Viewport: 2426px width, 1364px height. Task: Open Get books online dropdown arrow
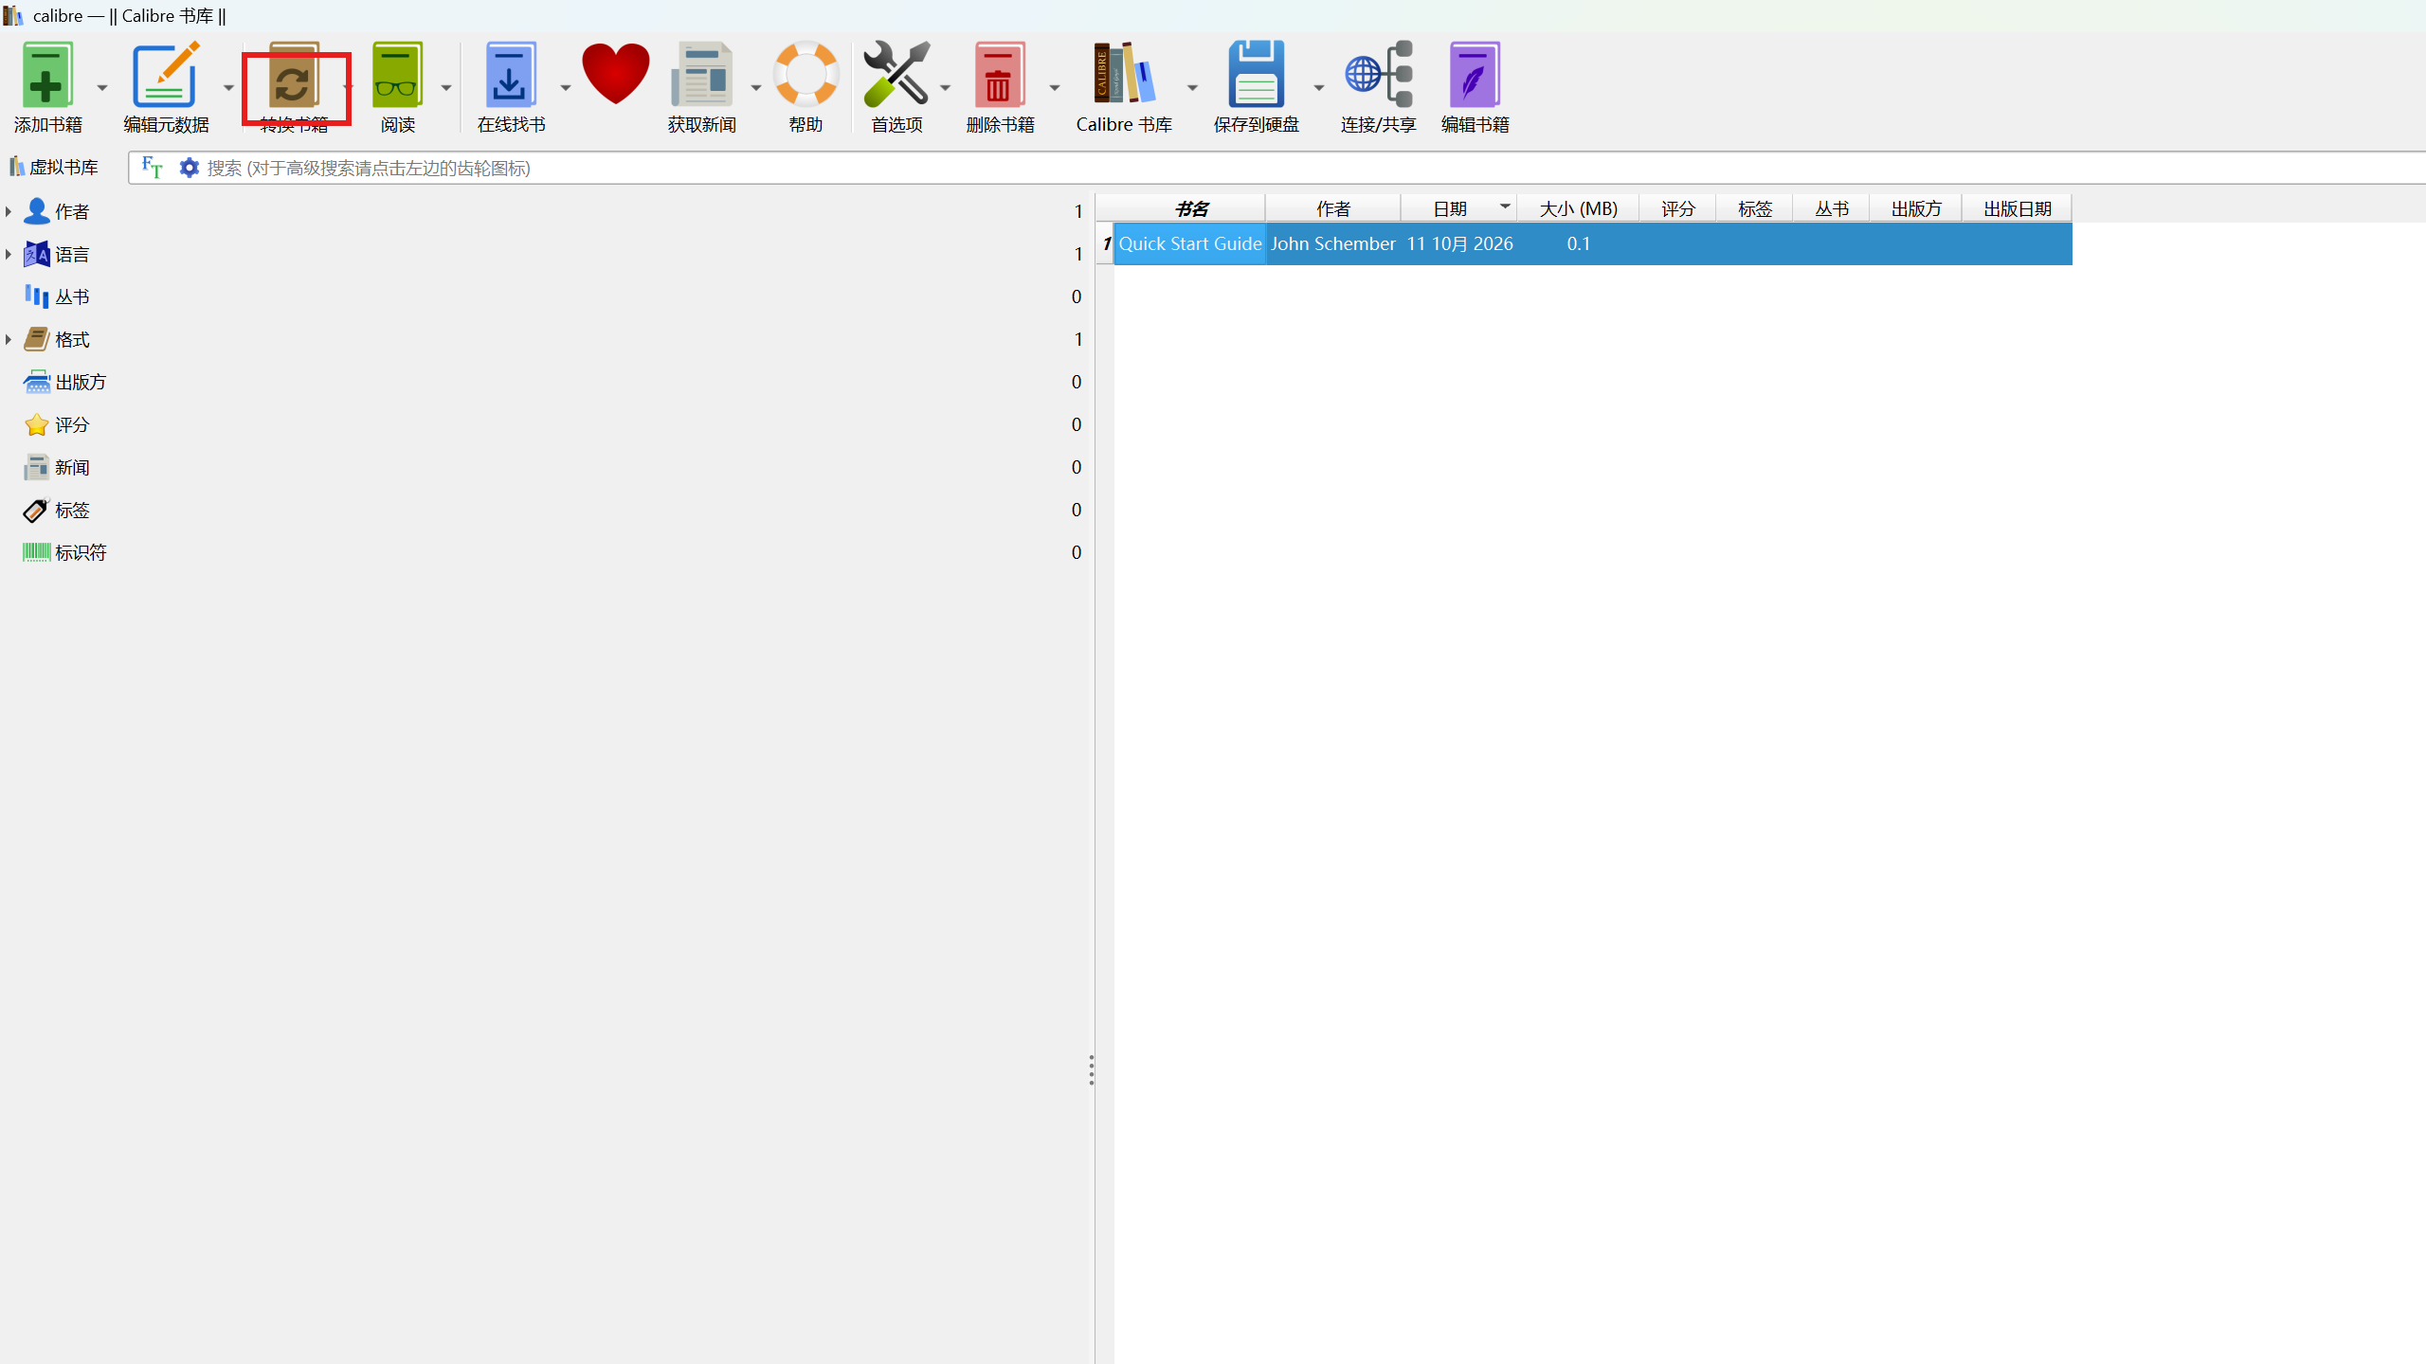coord(565,87)
